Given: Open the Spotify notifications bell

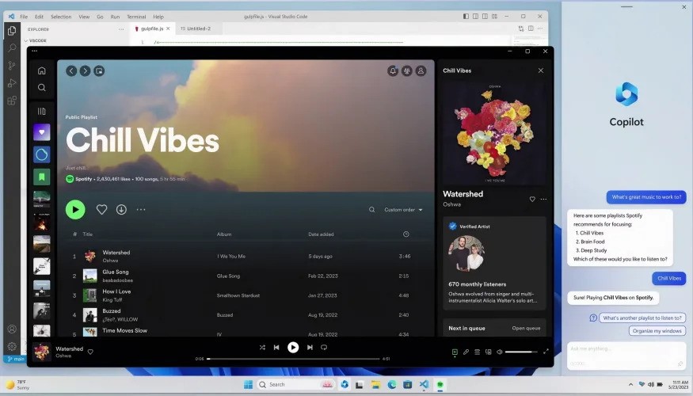Looking at the screenshot, I should tap(393, 70).
